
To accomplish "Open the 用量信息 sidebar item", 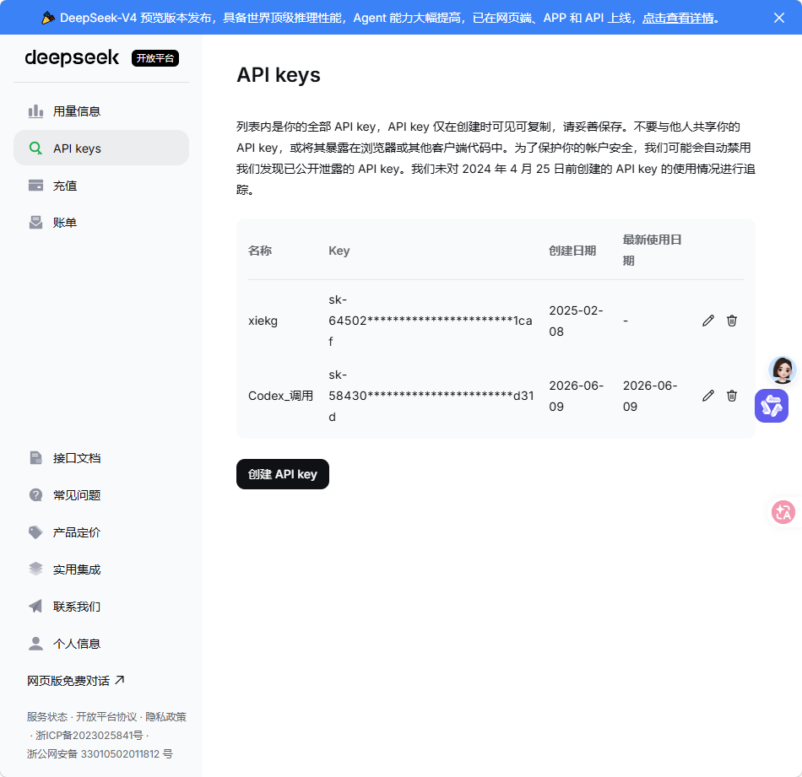I will coord(101,111).
